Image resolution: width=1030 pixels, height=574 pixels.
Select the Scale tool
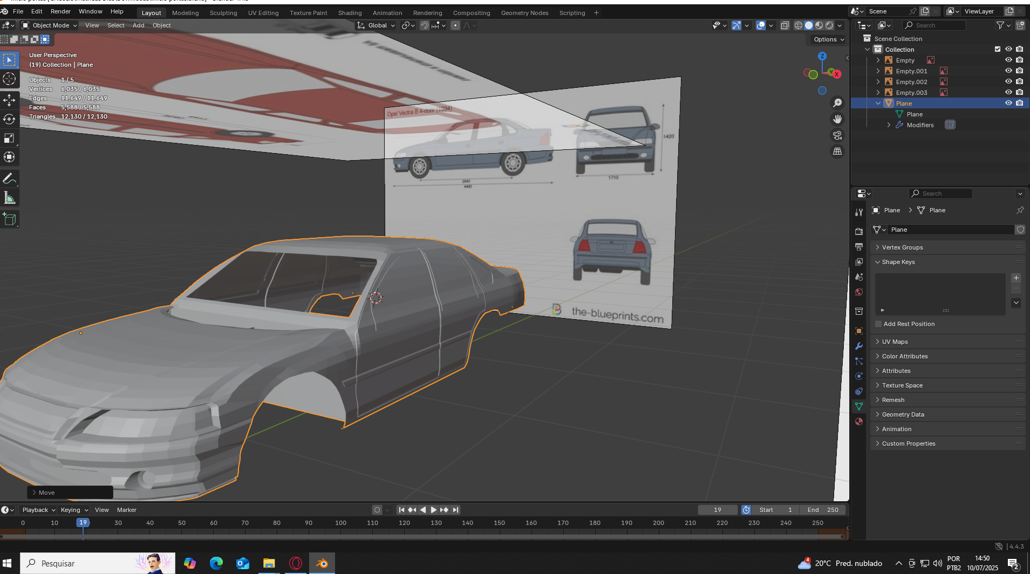[9, 139]
